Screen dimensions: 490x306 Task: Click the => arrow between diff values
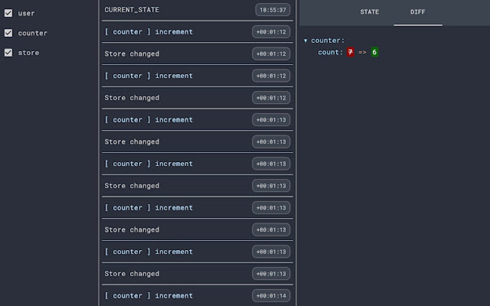click(x=362, y=52)
